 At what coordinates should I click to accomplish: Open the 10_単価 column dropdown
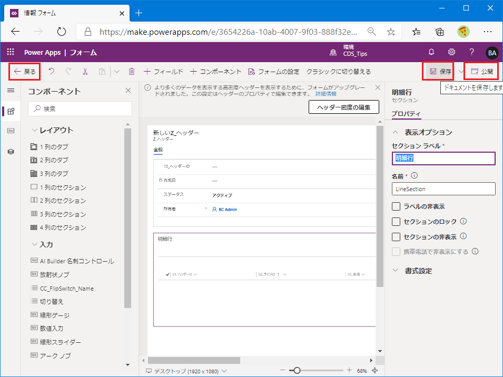(x=363, y=274)
